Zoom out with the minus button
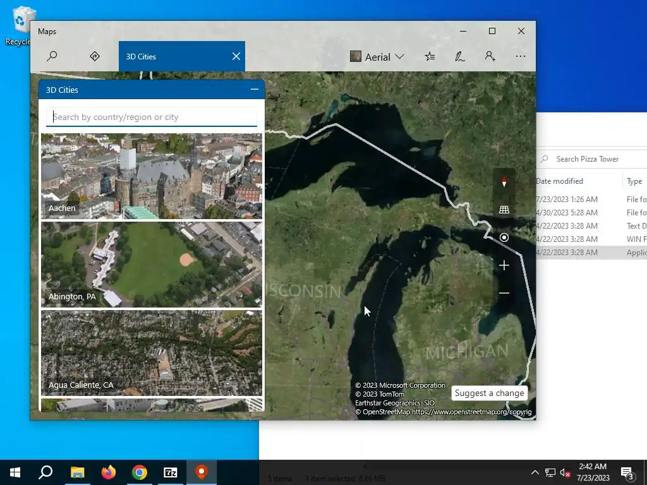The image size is (647, 485). (504, 293)
